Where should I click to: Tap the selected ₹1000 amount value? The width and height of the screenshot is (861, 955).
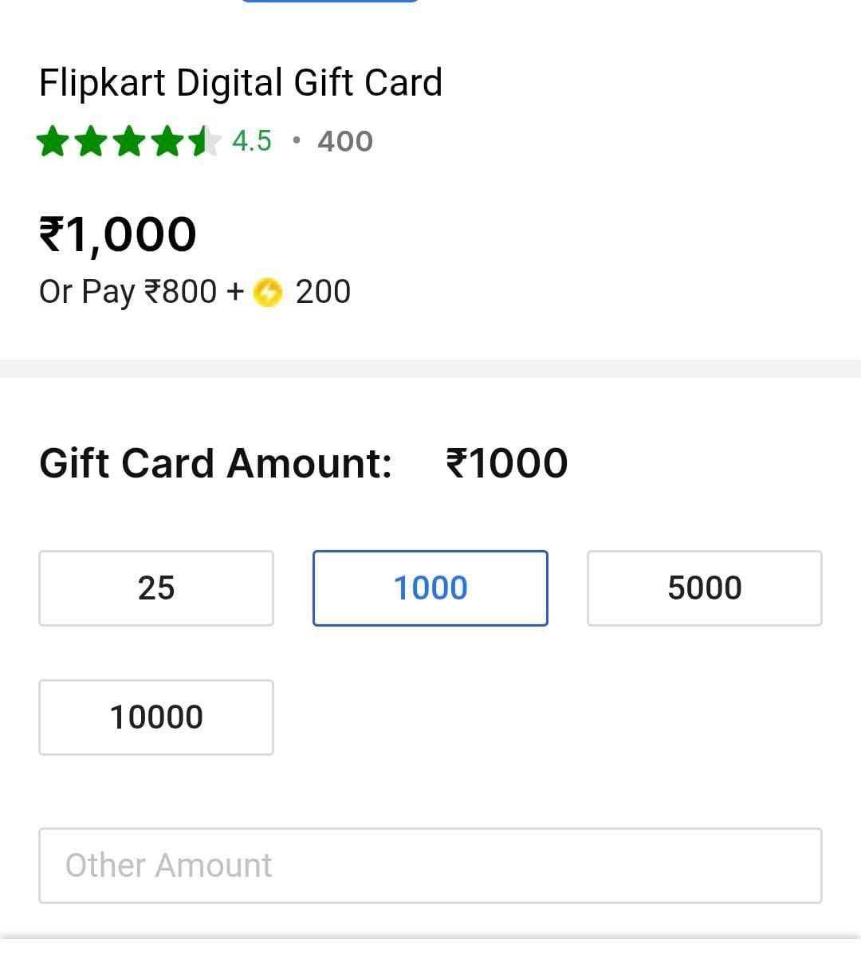pyautogui.click(x=507, y=463)
